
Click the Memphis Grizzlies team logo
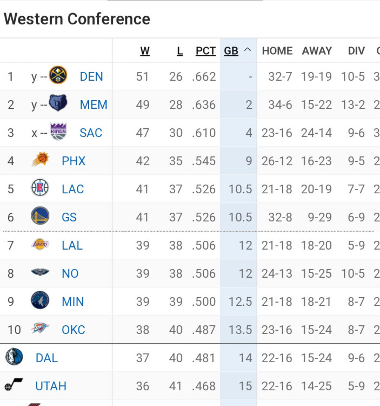click(x=58, y=104)
